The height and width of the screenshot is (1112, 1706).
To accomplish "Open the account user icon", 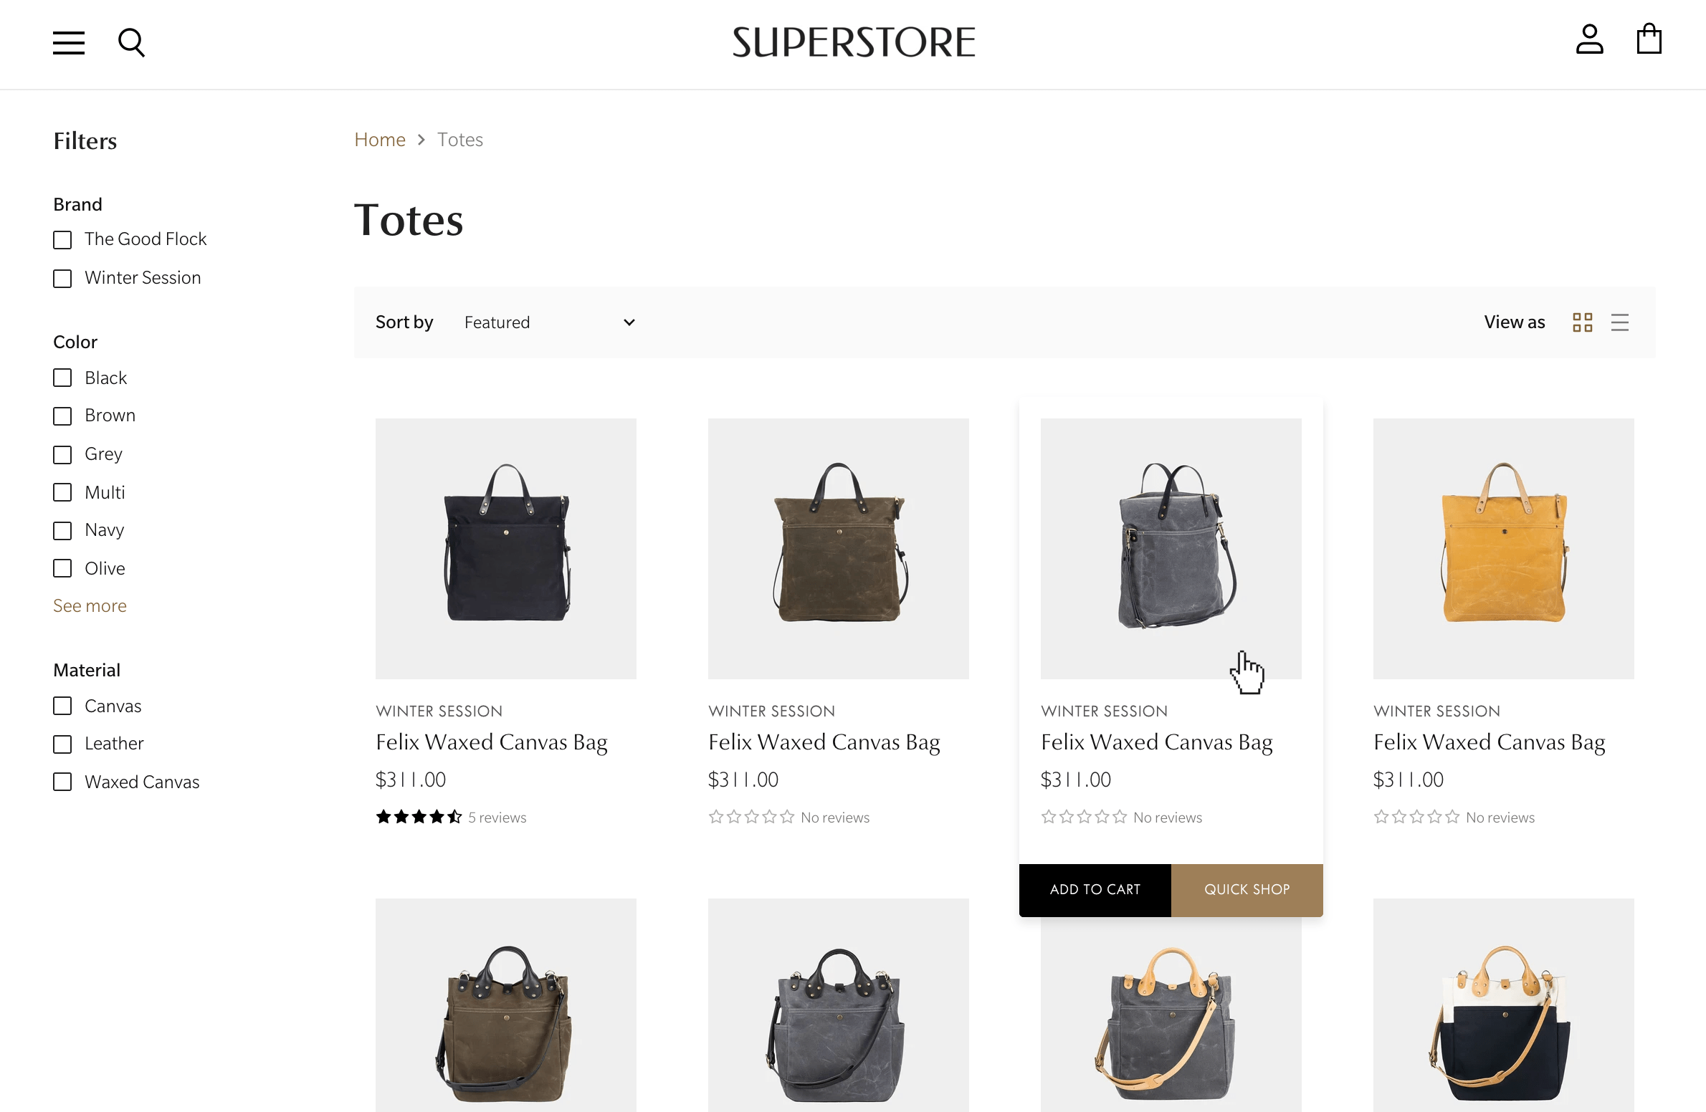I will [1589, 39].
